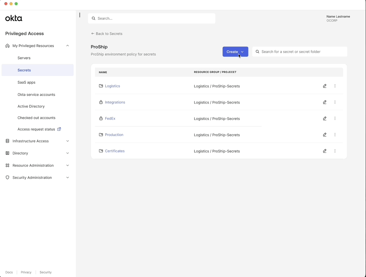
Task: Open the Integrations secret link
Action: tap(115, 102)
